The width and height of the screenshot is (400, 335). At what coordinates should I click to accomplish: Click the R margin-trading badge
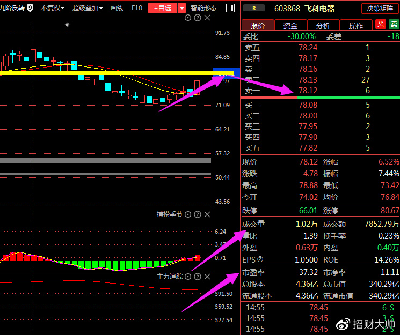coord(254,9)
